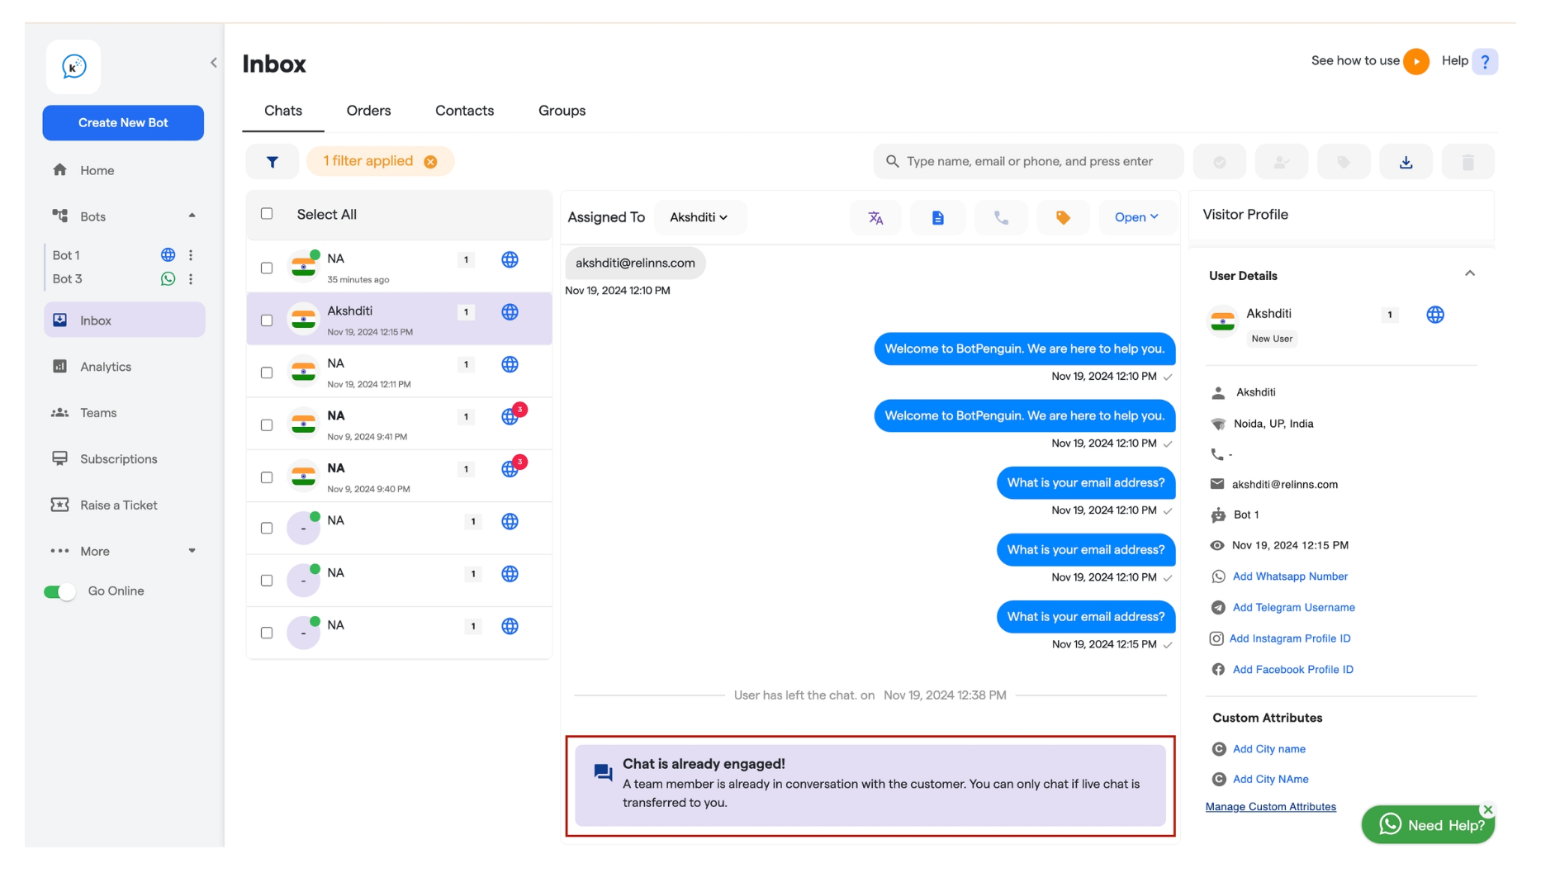
Task: Click the filter funnel icon
Action: point(273,162)
